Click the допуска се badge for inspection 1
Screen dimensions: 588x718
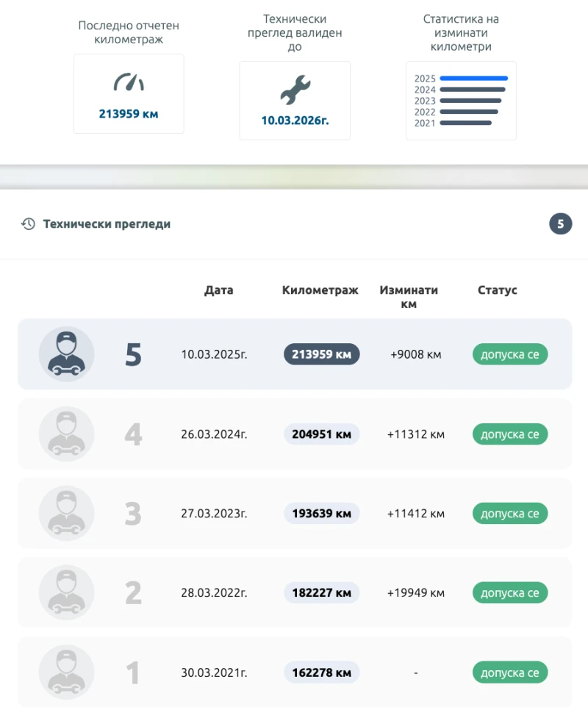tap(510, 672)
